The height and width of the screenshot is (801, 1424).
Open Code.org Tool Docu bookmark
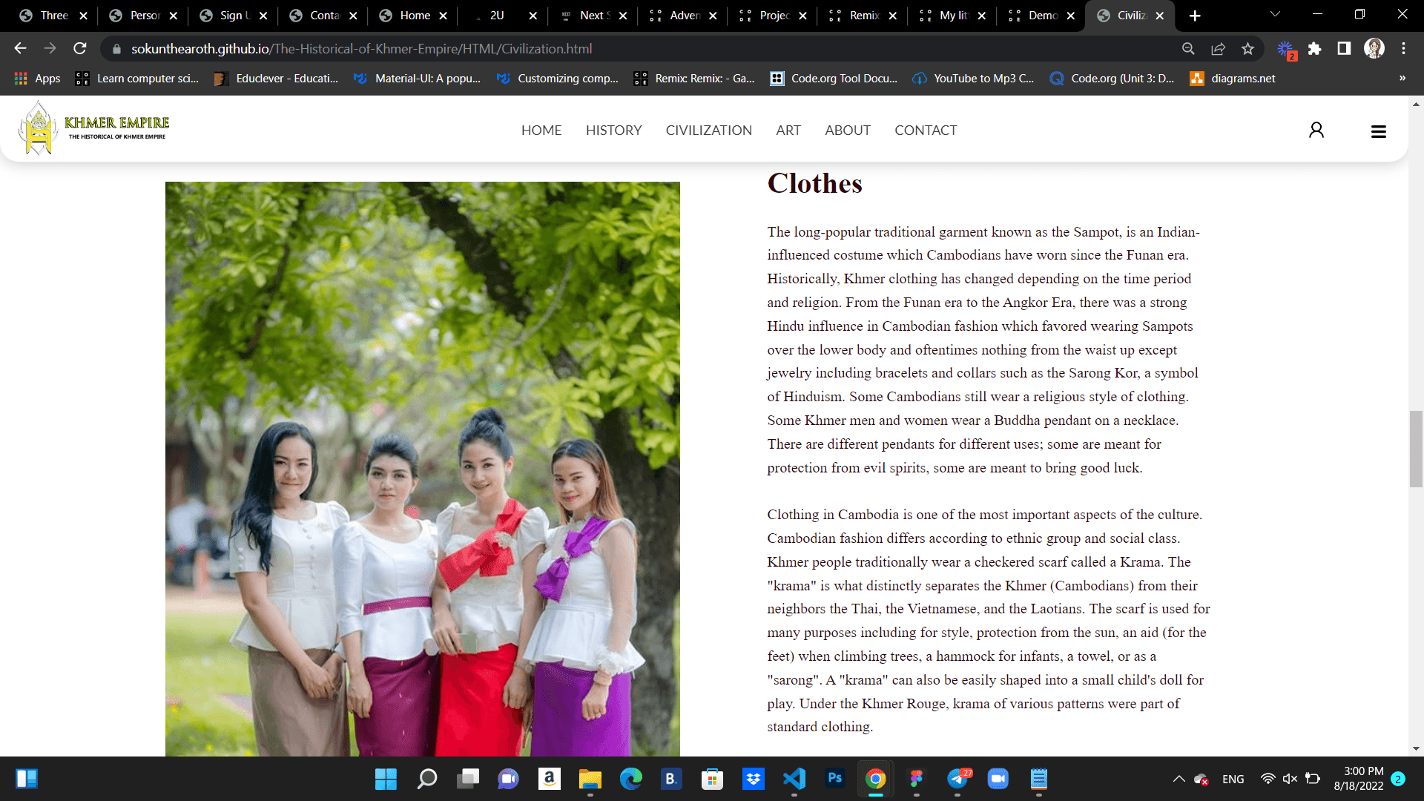pyautogui.click(x=834, y=79)
